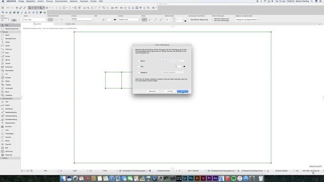
Task: Select the Dach tool in toolbox
Action: click(7, 53)
